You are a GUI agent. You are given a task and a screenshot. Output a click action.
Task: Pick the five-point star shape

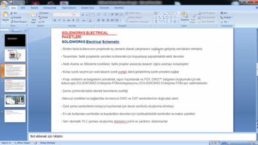click(175, 21)
